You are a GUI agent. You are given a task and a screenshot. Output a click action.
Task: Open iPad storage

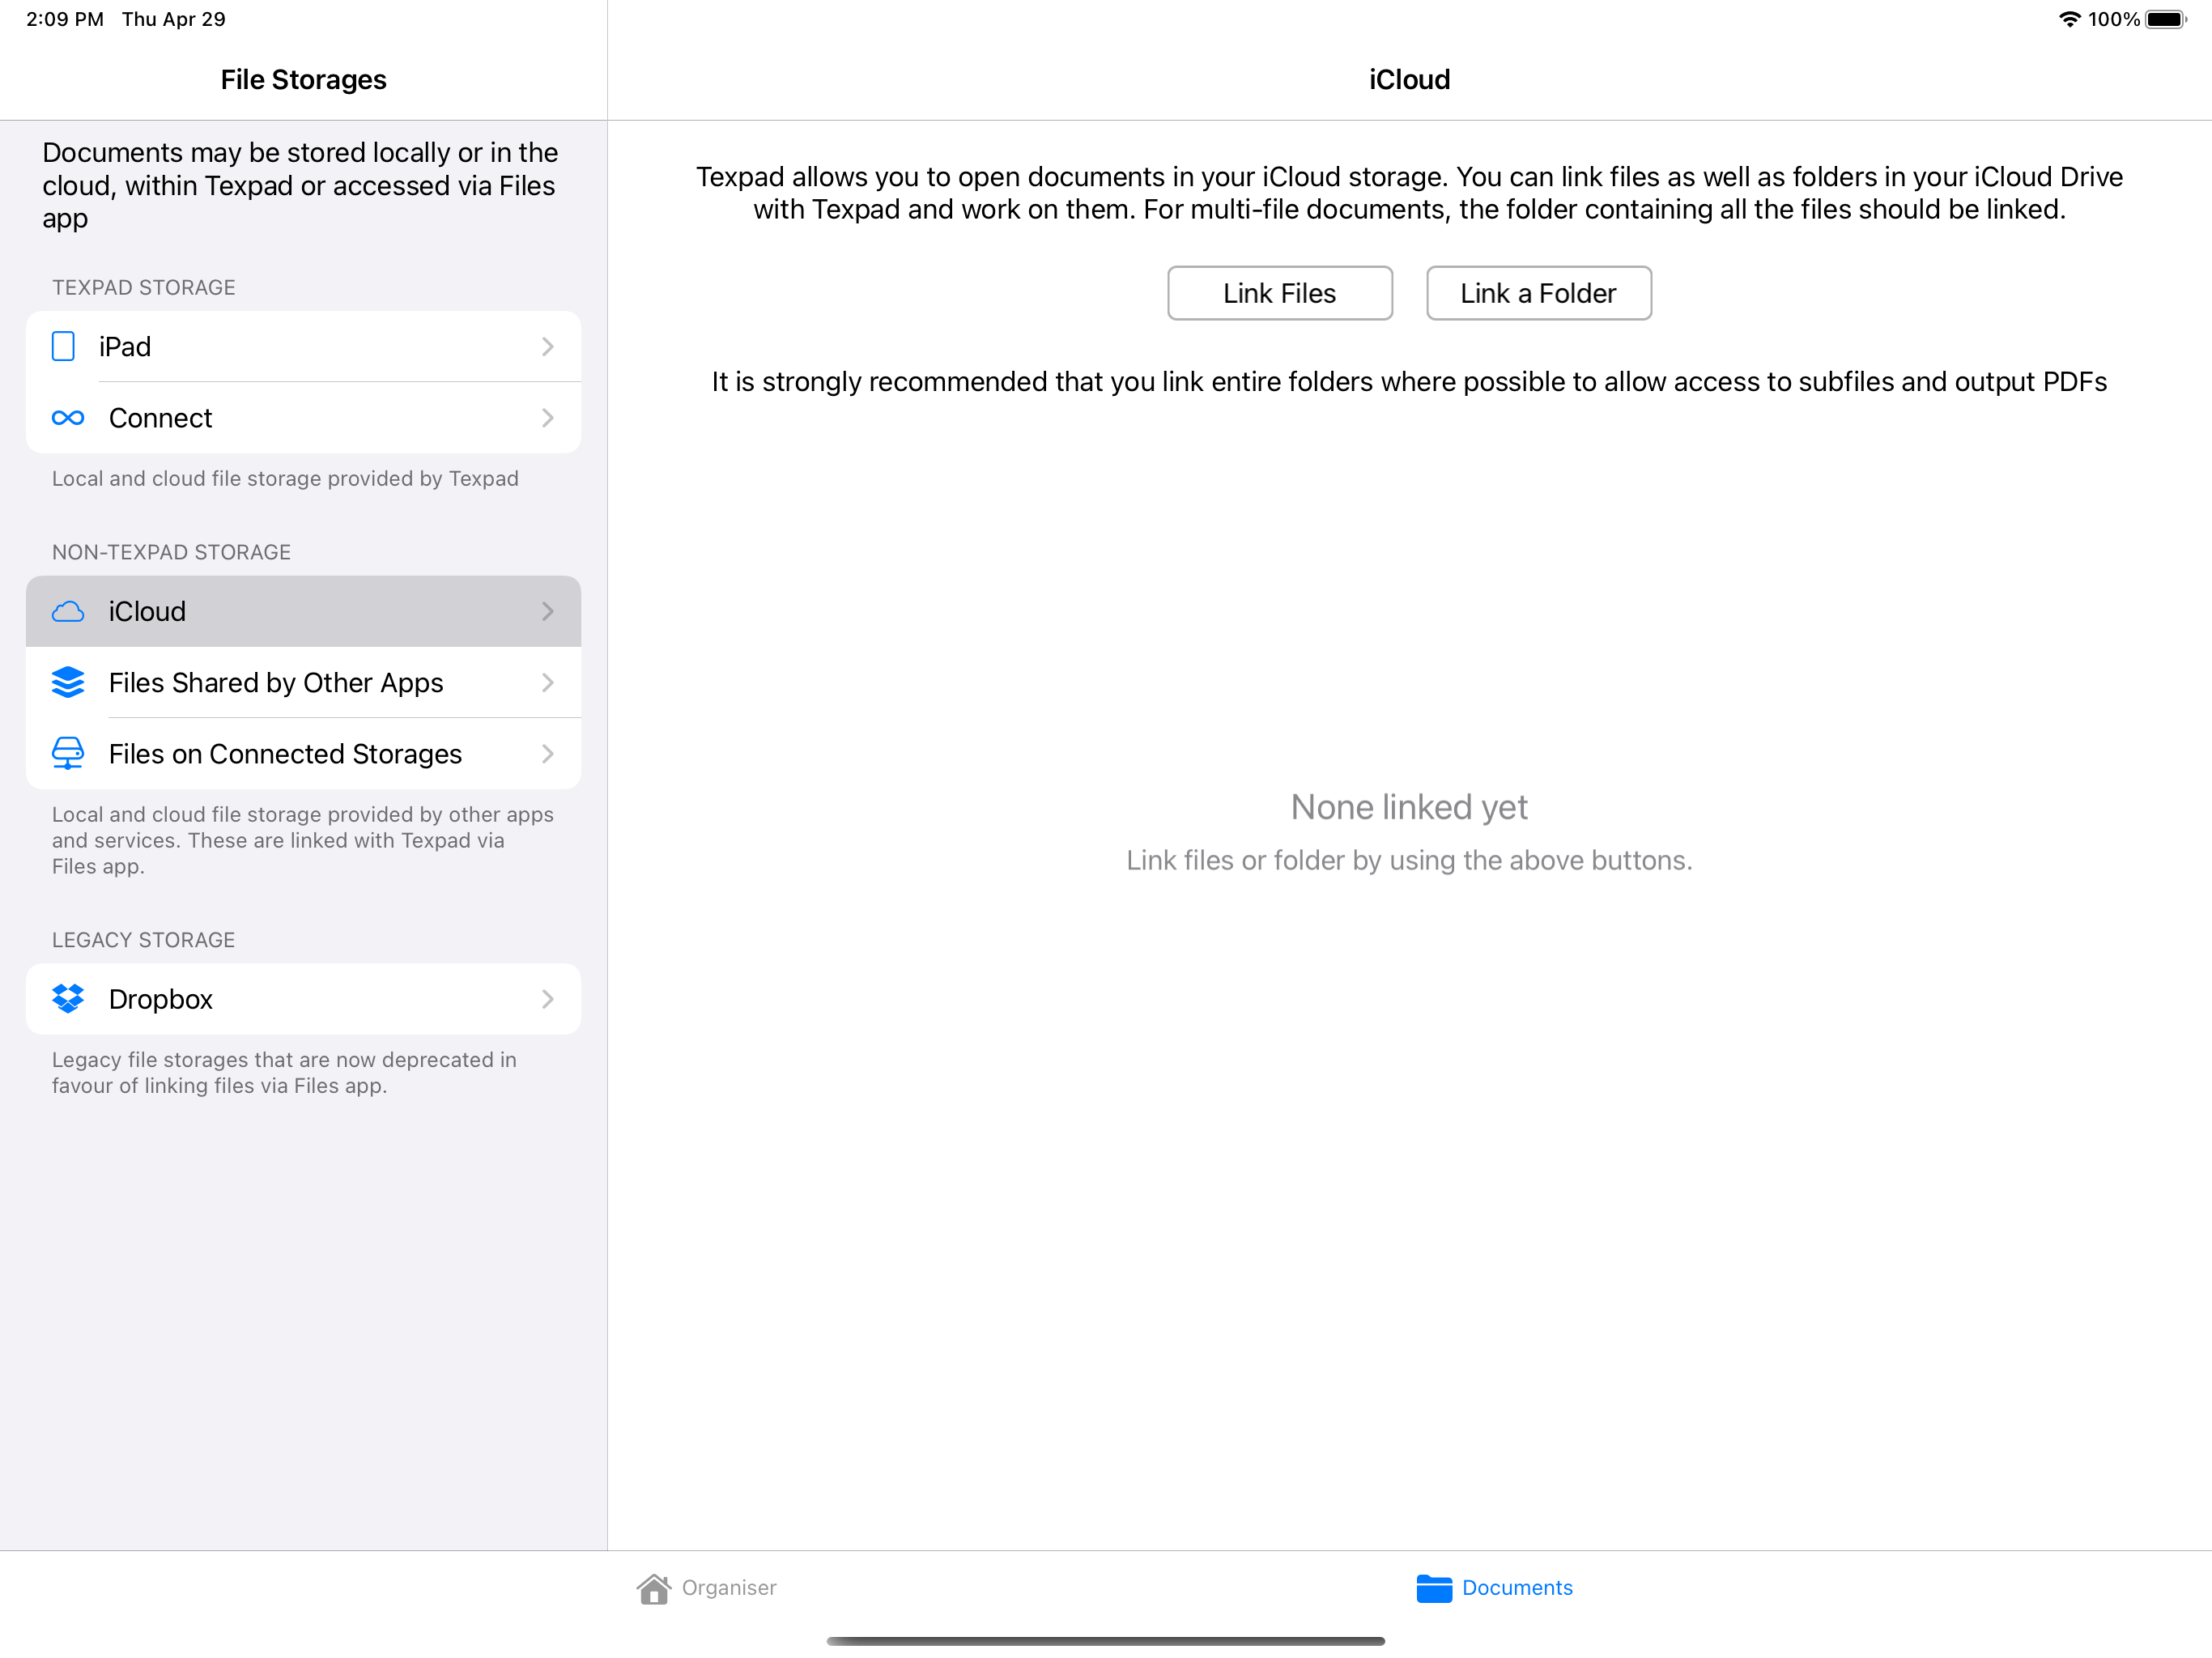point(303,347)
